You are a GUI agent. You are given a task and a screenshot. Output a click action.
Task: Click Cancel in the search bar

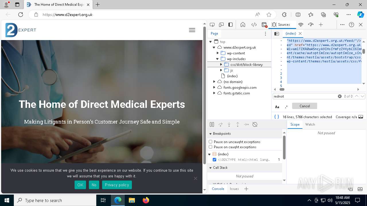[304, 106]
